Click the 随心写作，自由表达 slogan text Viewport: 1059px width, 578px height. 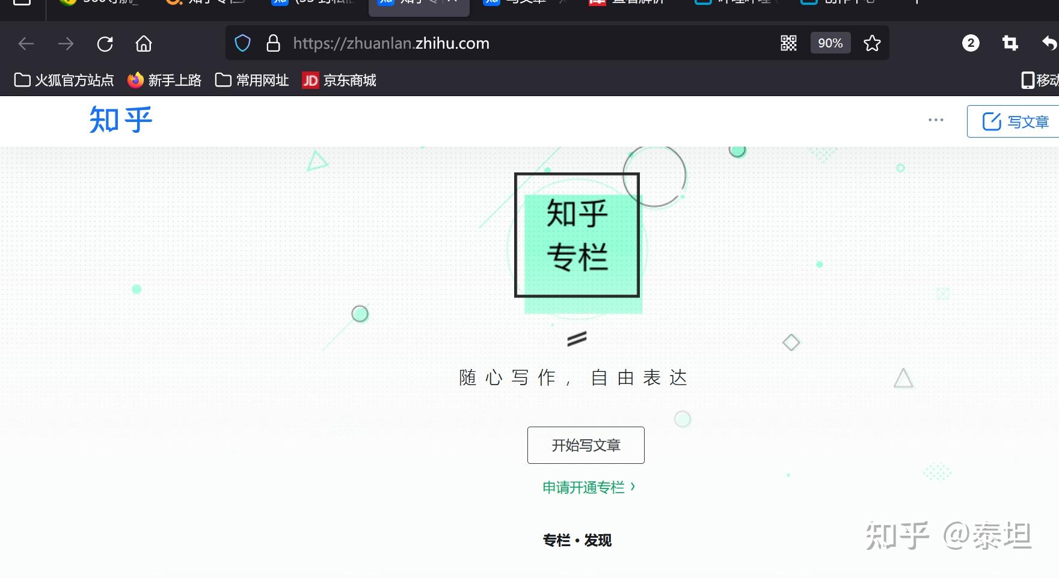tap(573, 378)
